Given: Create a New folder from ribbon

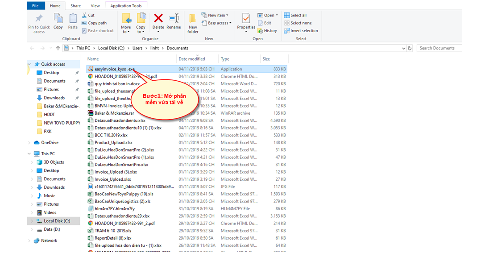Looking at the screenshot, I should click(x=193, y=22).
